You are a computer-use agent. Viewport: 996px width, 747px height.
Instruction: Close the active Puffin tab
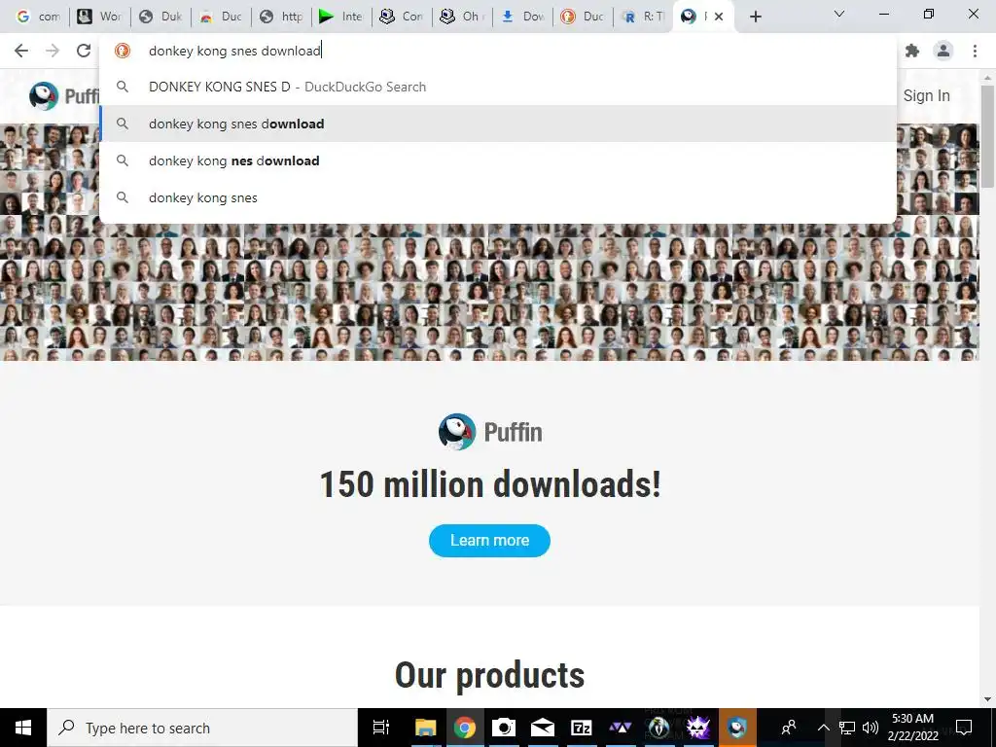(x=719, y=17)
